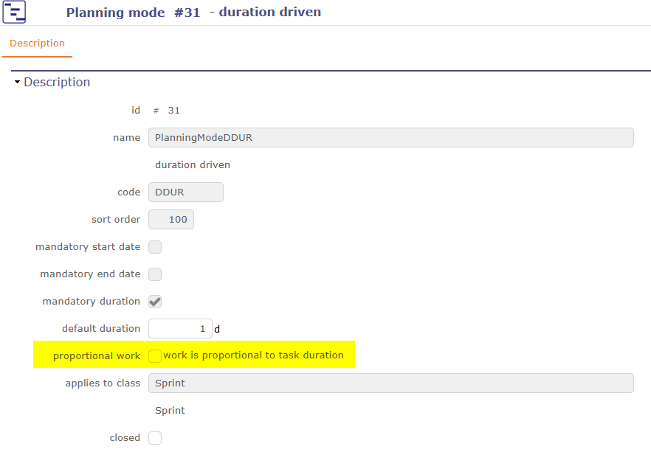
Task: Click the d unit label beside default duration
Action: tap(216, 328)
